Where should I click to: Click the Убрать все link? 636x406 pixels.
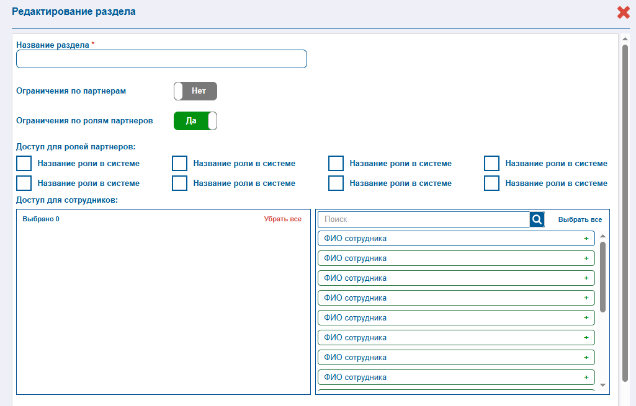(x=283, y=219)
